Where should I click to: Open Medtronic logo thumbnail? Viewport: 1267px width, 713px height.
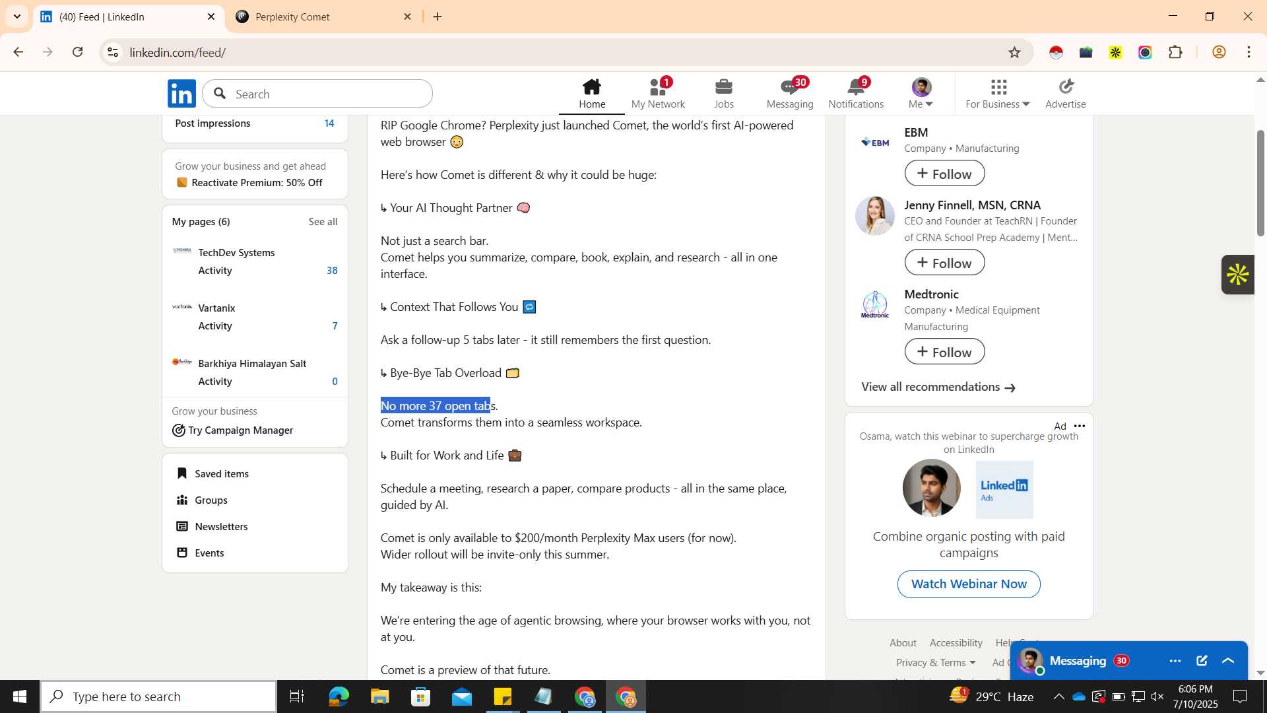tap(874, 305)
